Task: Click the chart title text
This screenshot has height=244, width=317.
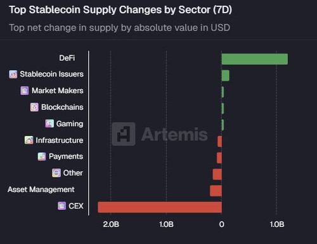Action: pyautogui.click(x=120, y=10)
